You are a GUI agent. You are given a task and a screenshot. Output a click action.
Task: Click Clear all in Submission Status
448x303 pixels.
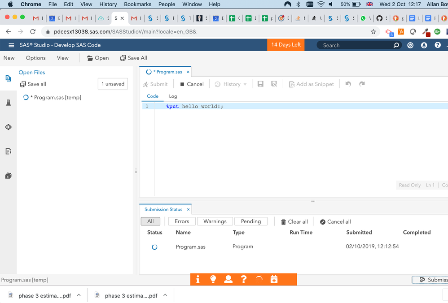(x=294, y=221)
